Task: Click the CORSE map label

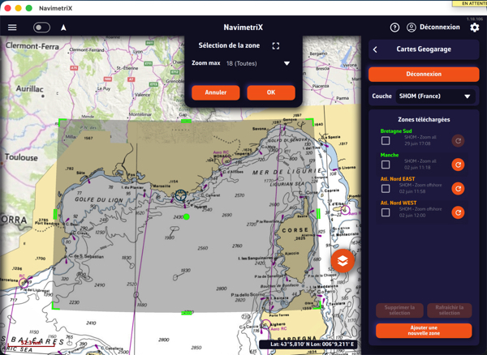Action: (295, 230)
